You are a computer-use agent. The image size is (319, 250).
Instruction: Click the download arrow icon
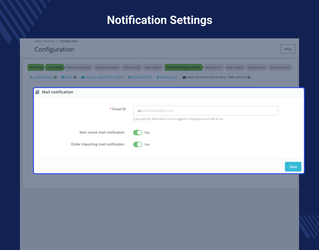[x=158, y=77]
